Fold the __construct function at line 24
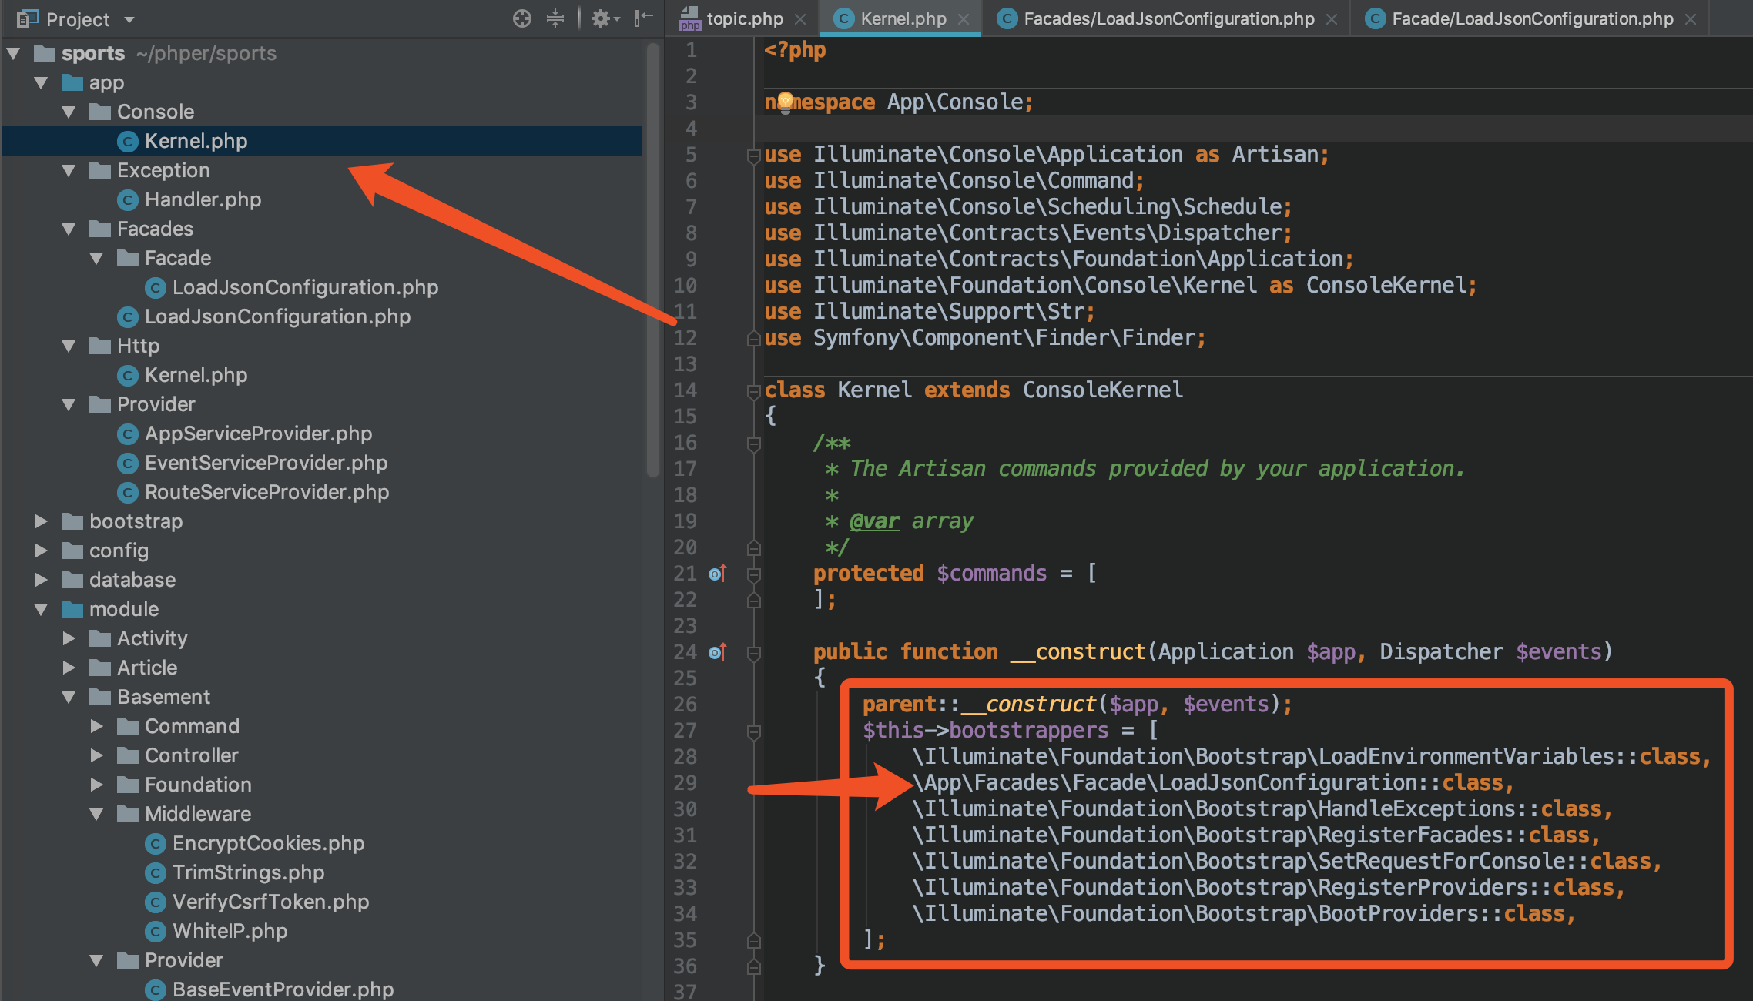 tap(753, 653)
